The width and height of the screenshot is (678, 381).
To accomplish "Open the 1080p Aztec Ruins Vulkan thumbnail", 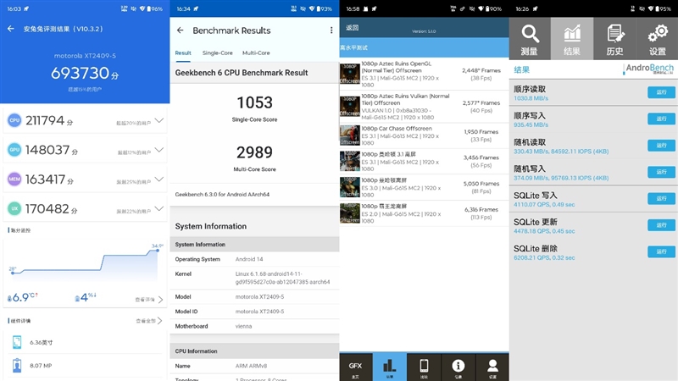I will pos(350,106).
